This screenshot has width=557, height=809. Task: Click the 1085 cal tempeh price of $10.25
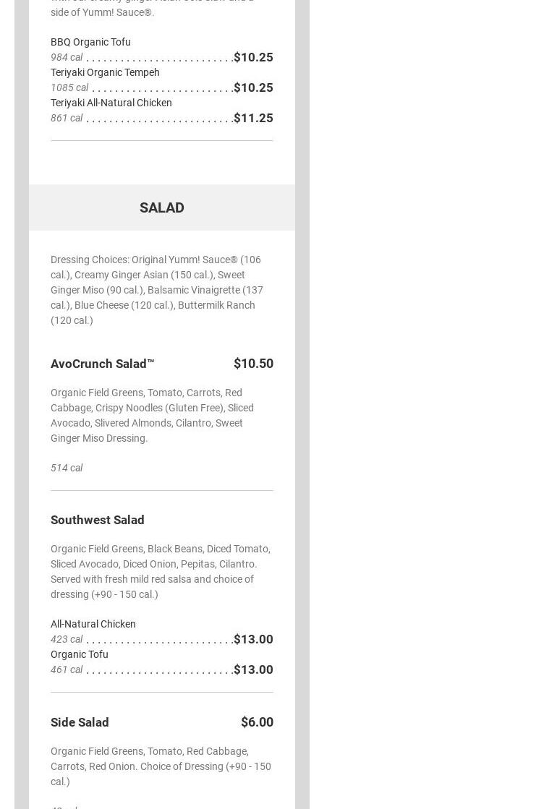(253, 87)
